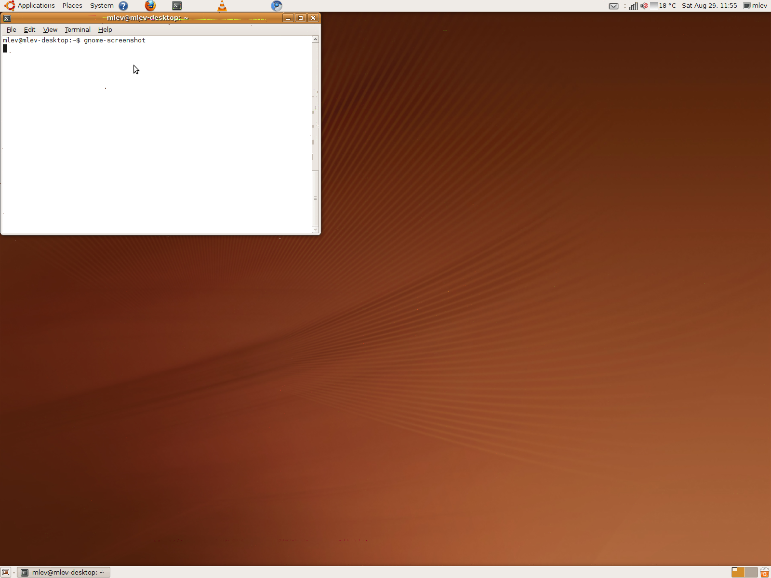Viewport: 771px width, 578px height.
Task: Click the Show Desktop icon in bottom panel
Action: click(x=6, y=572)
